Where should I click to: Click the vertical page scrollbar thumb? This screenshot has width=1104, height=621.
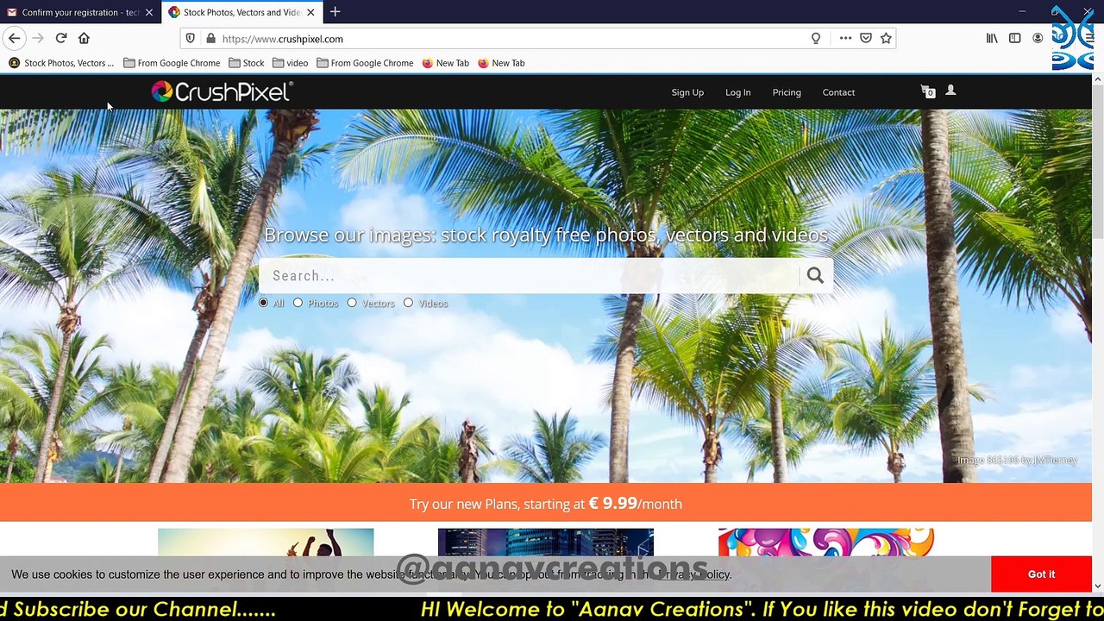(x=1097, y=164)
